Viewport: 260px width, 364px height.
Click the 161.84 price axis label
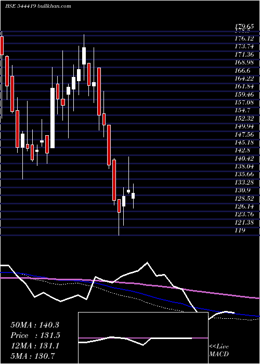(244, 87)
